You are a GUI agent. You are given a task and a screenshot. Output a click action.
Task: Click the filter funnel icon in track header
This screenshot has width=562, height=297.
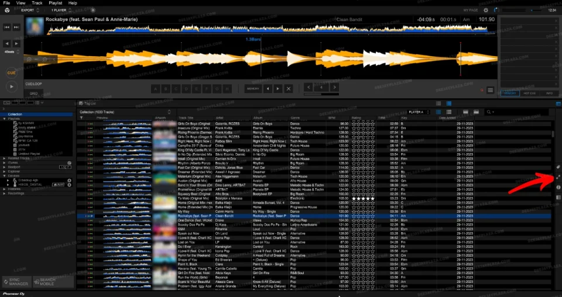[x=81, y=118]
